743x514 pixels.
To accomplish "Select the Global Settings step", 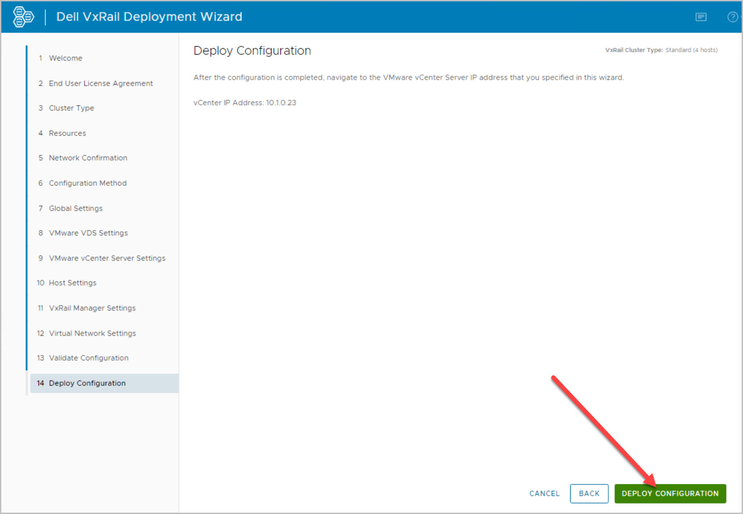I will click(76, 208).
